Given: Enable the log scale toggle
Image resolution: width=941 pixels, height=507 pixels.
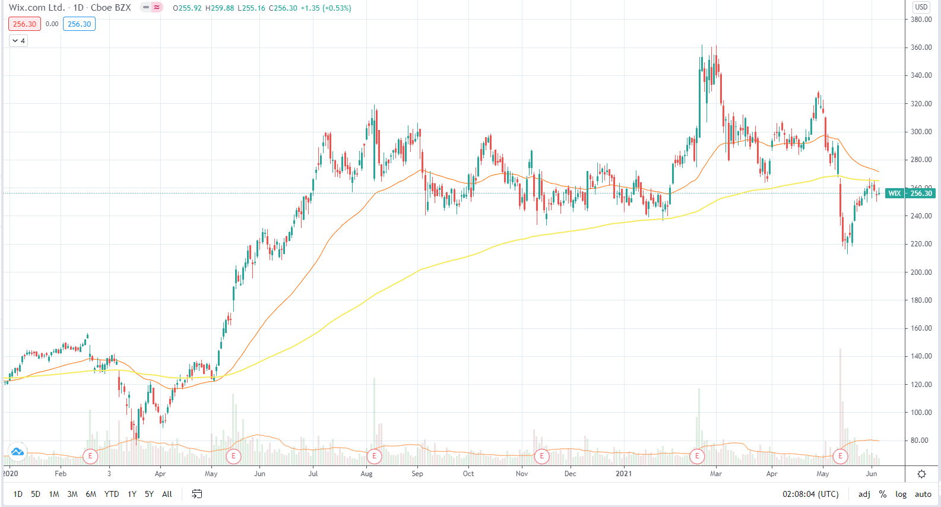Looking at the screenshot, I should (x=901, y=494).
